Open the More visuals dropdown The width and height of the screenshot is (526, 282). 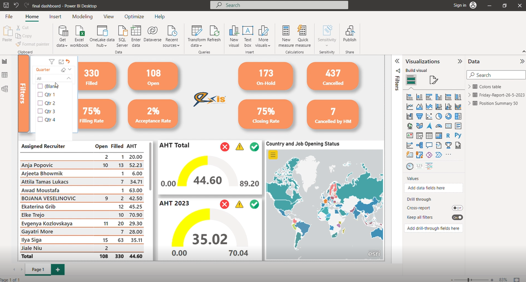(x=263, y=36)
